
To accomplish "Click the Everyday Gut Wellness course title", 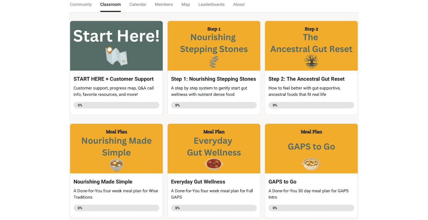I will click(x=198, y=182).
